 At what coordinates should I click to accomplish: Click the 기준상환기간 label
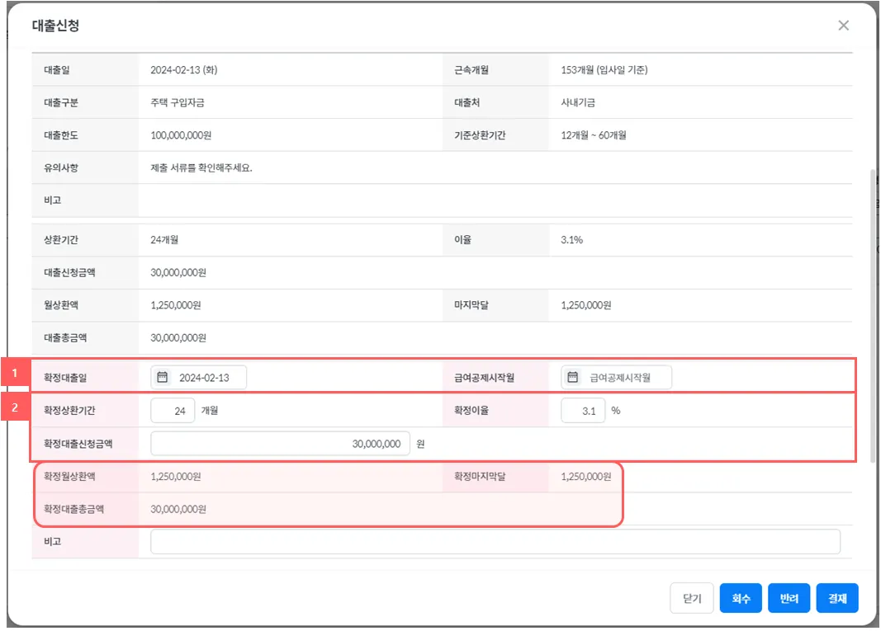(x=480, y=135)
